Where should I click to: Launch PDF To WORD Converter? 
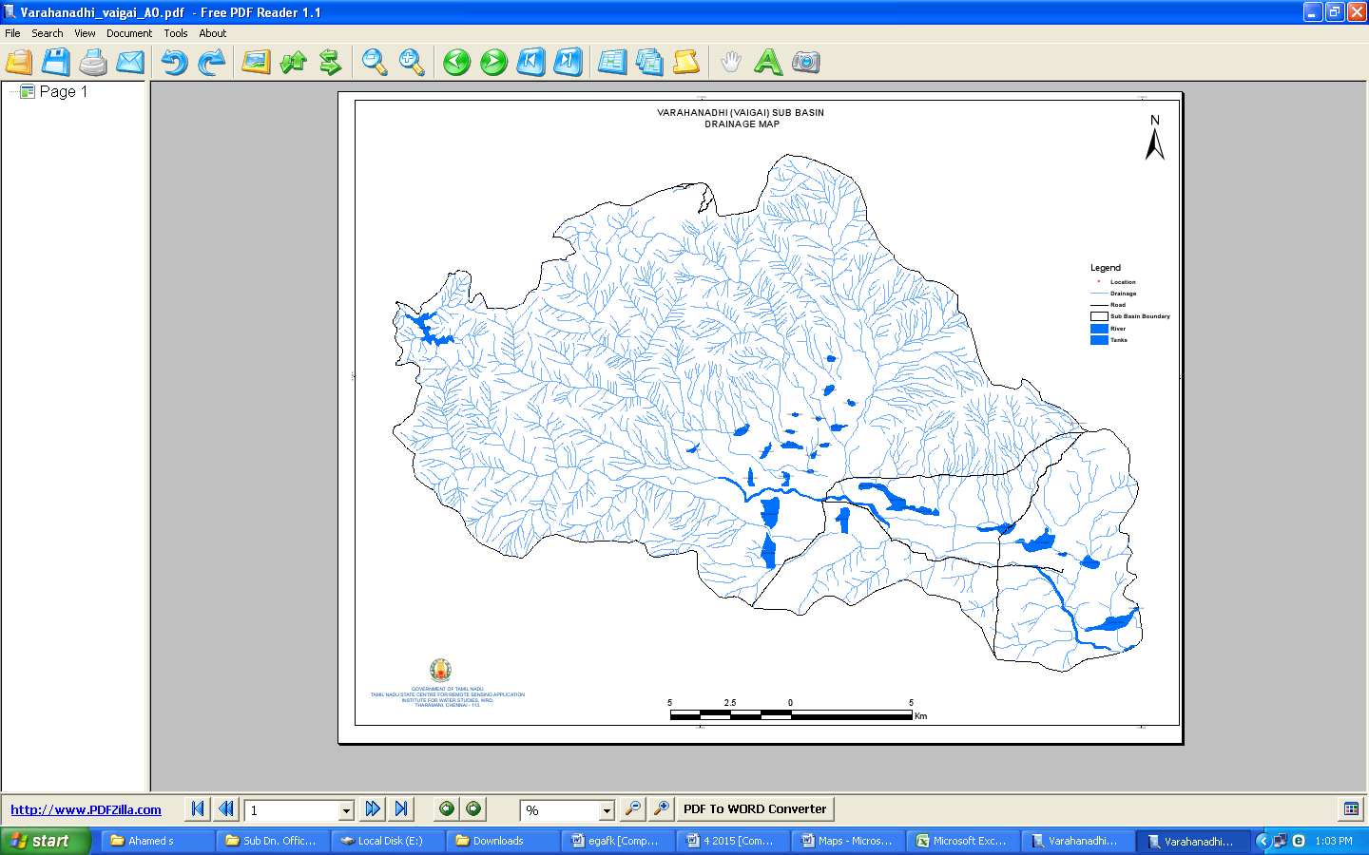pos(754,808)
